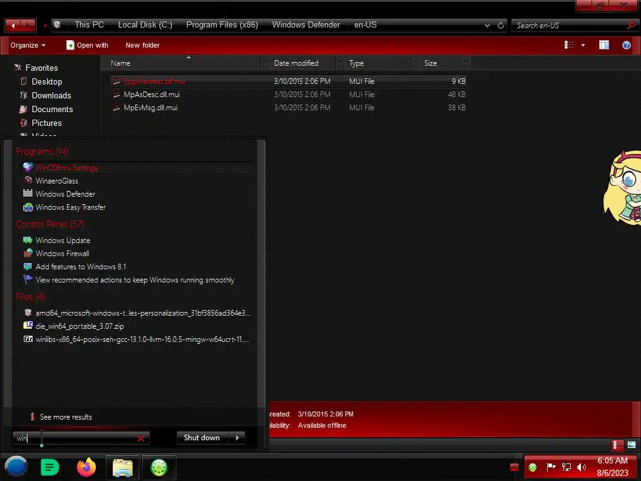Click the MpAsDesc.dll.mui file icon
This screenshot has width=641, height=481.
[116, 95]
